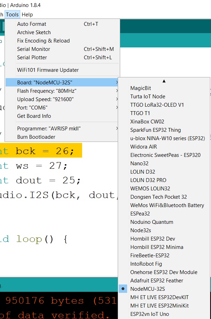The image size is (211, 319).
Task: Choose WEMOS LOLIN32 board
Action: 164,188
